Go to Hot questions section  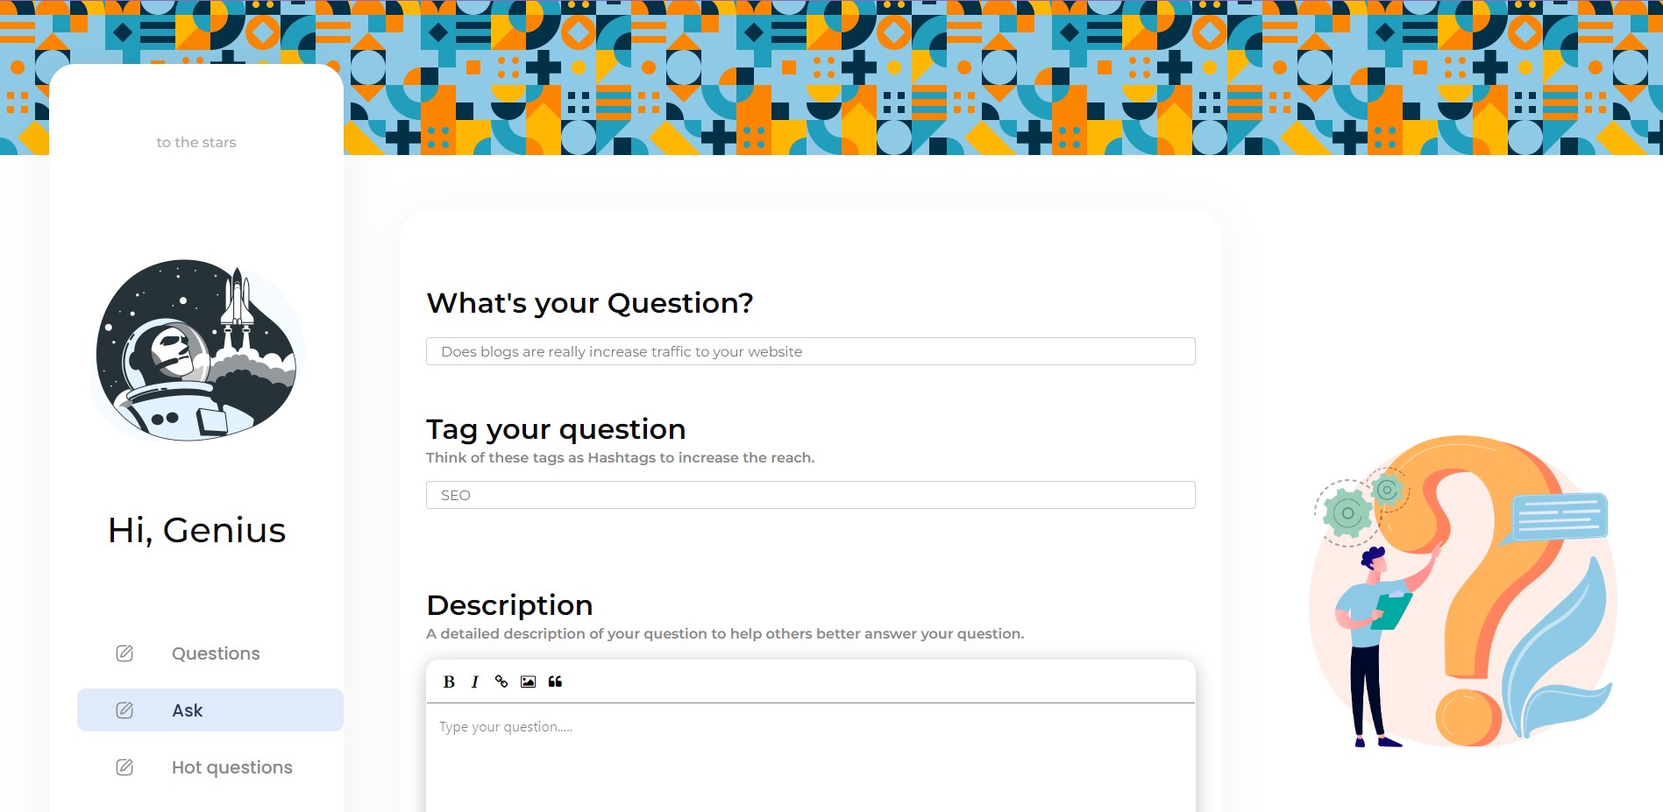(x=231, y=767)
